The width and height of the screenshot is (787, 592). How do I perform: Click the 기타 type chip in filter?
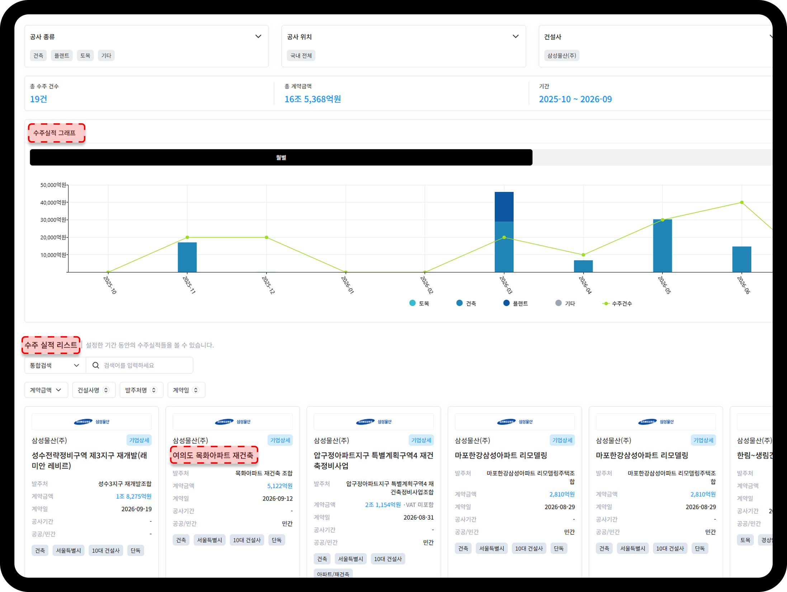pyautogui.click(x=106, y=56)
